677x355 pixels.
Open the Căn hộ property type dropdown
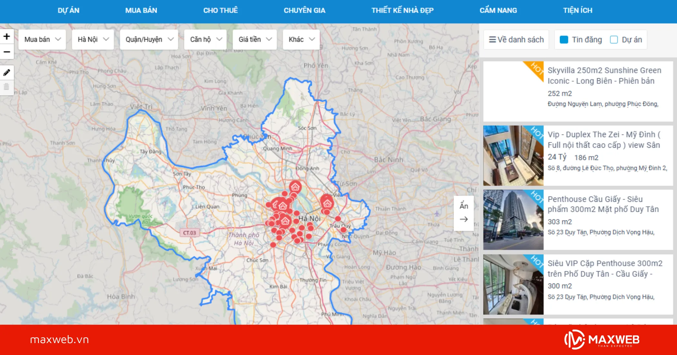[205, 39]
